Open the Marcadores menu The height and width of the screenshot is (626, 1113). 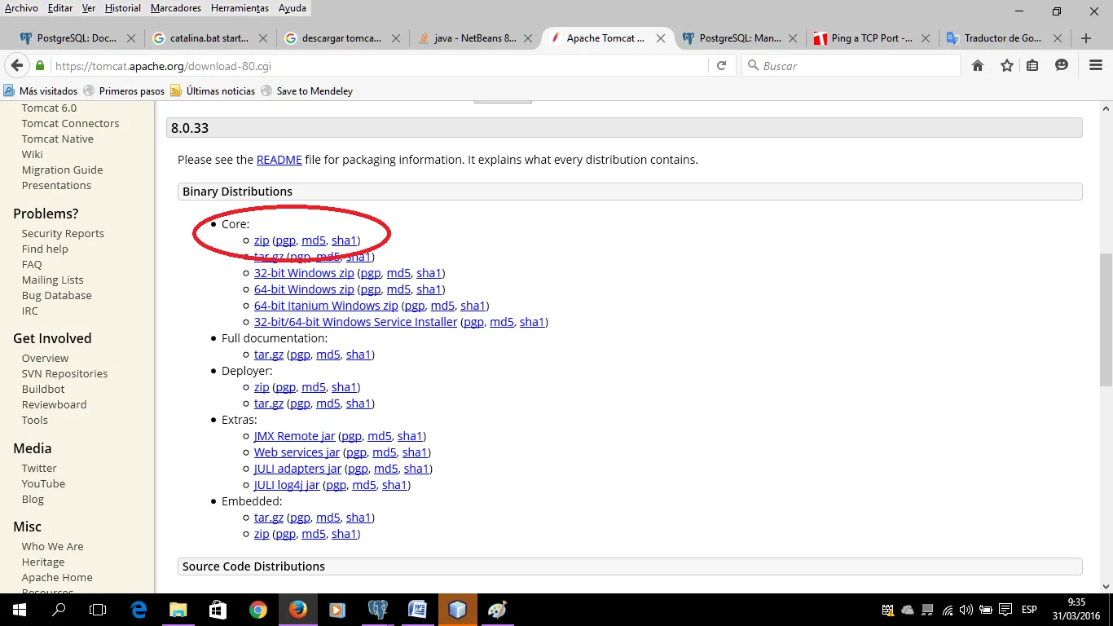(176, 8)
